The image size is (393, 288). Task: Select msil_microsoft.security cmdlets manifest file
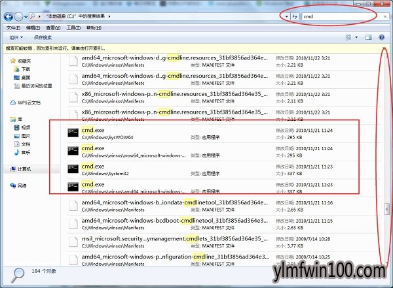coord(175,239)
